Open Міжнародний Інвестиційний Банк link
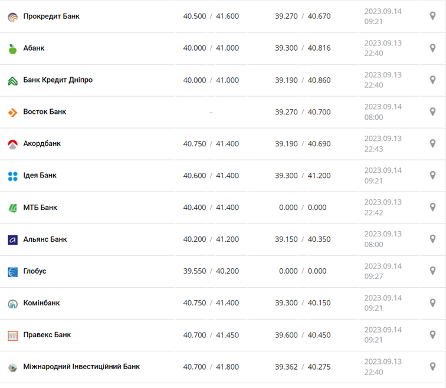The width and height of the screenshot is (446, 388). pyautogui.click(x=81, y=367)
